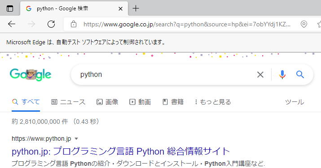Image resolution: width=321 pixels, height=168 pixels.
Task: Click the location permission icon in address bar
Action: pos(304,24)
